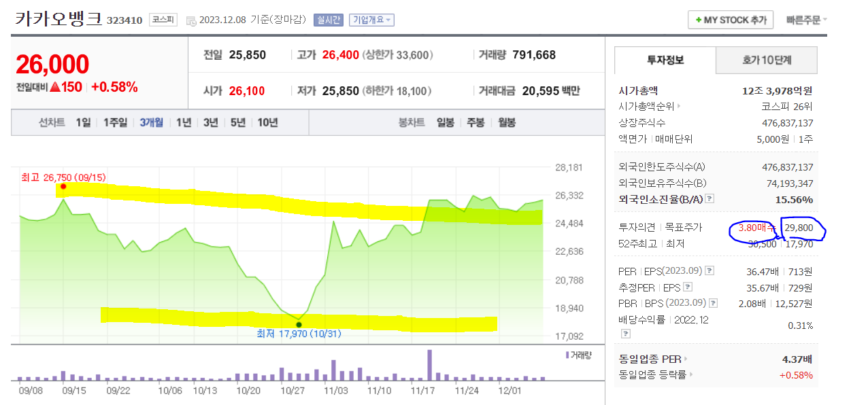Open help icon next to 외국인소진율(B/A)

(x=710, y=199)
